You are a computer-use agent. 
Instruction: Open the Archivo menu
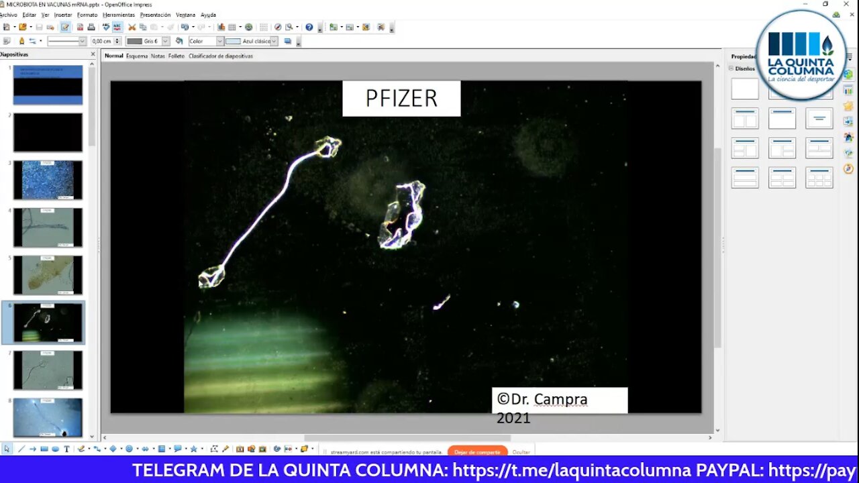(8, 15)
